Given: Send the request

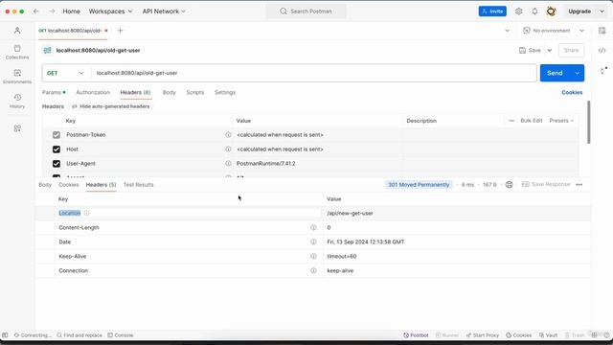Looking at the screenshot, I should tap(555, 73).
